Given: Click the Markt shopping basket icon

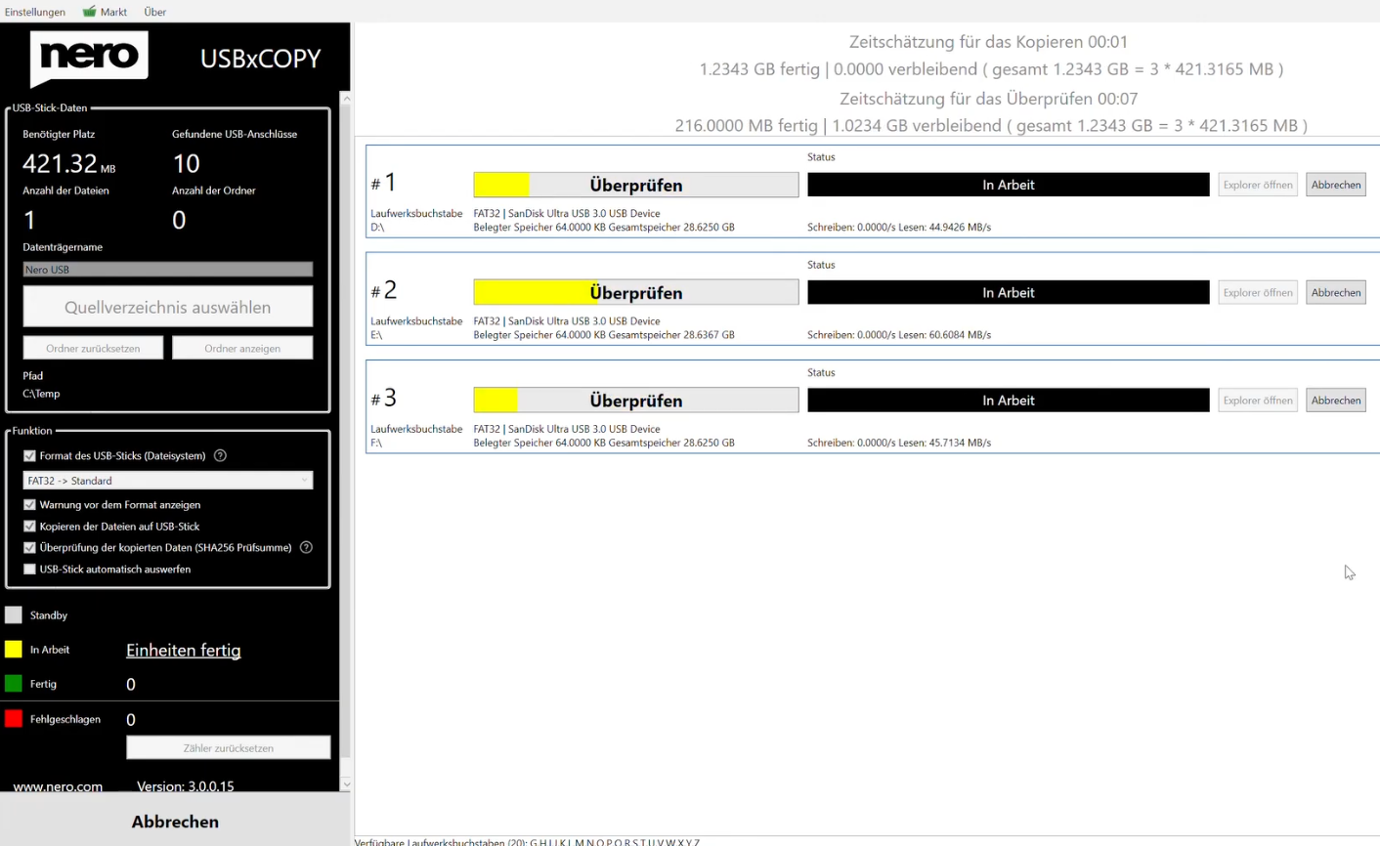Looking at the screenshot, I should point(89,12).
